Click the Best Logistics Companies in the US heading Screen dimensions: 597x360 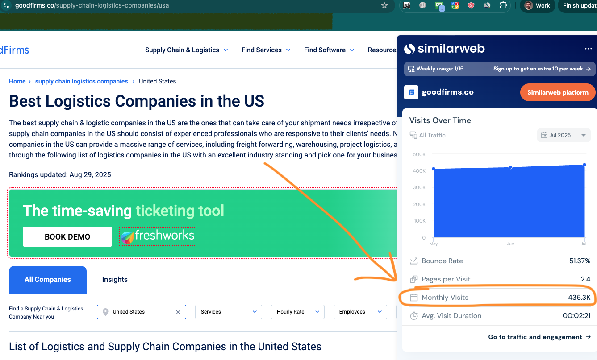137,101
